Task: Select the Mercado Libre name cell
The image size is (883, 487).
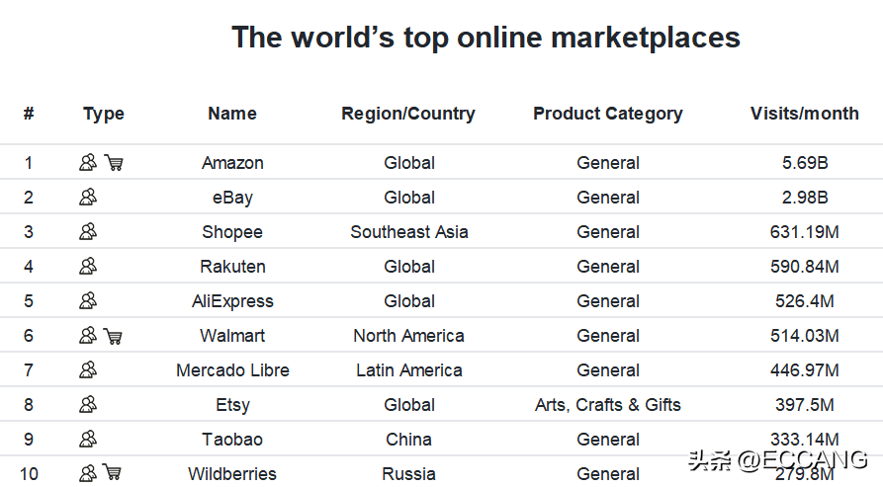Action: 232,370
